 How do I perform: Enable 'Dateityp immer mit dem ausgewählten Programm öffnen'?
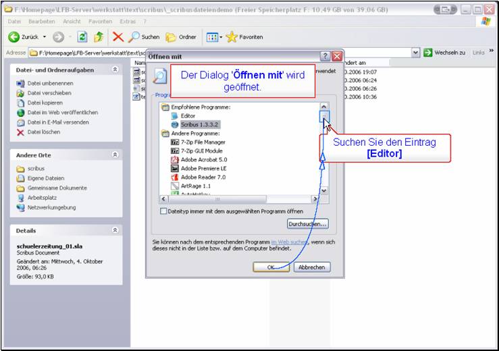tap(163, 211)
